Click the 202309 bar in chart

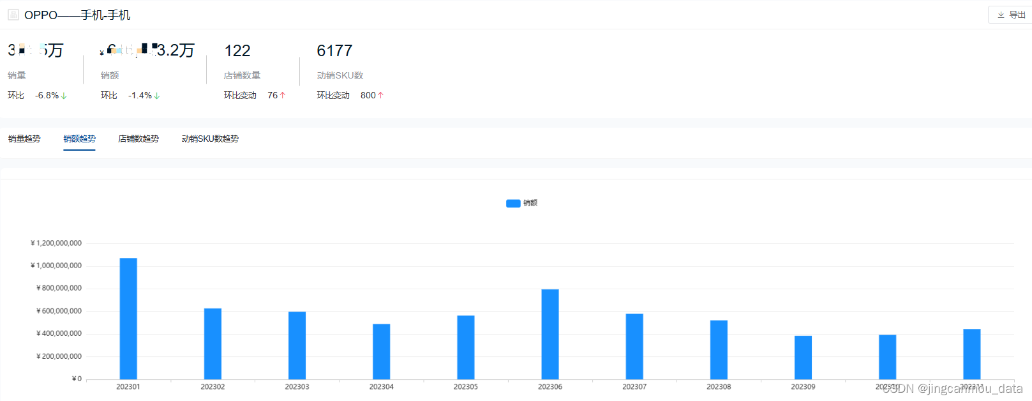(x=803, y=358)
